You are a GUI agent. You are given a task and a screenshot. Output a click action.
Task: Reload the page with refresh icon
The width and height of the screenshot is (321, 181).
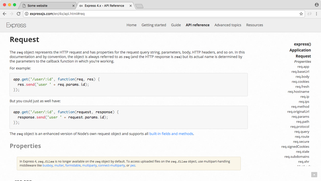(19, 14)
